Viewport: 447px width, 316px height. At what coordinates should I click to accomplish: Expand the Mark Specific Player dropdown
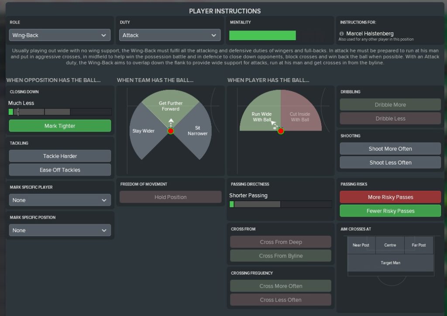[60, 200]
